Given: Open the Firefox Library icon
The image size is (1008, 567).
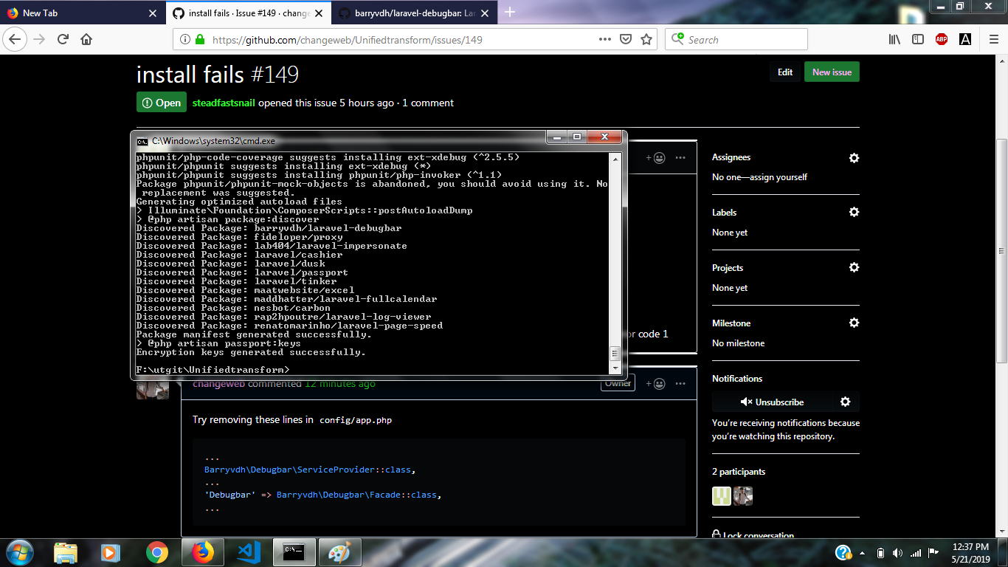Looking at the screenshot, I should pos(894,39).
